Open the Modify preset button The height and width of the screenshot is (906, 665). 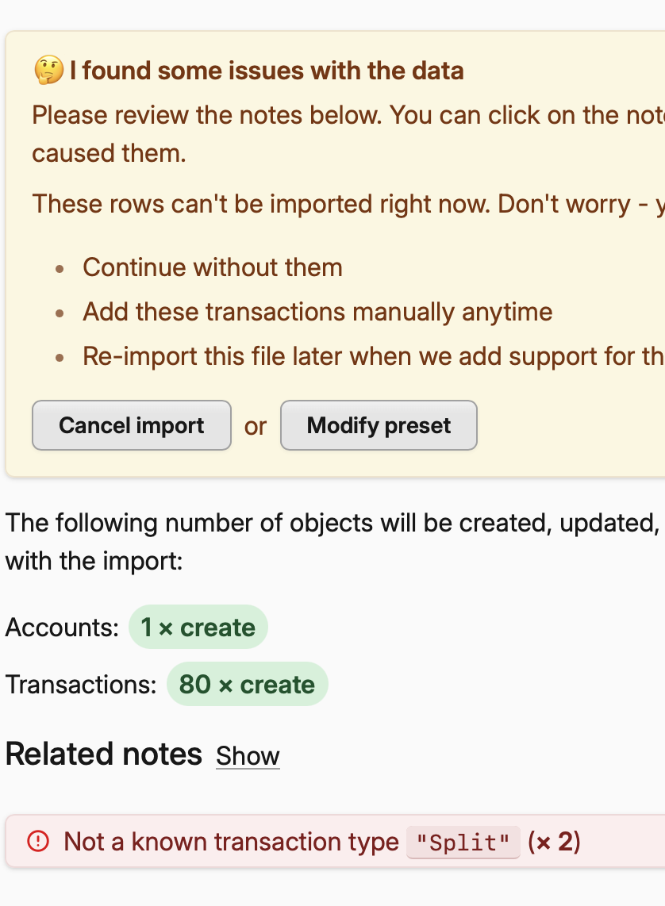[x=379, y=426]
